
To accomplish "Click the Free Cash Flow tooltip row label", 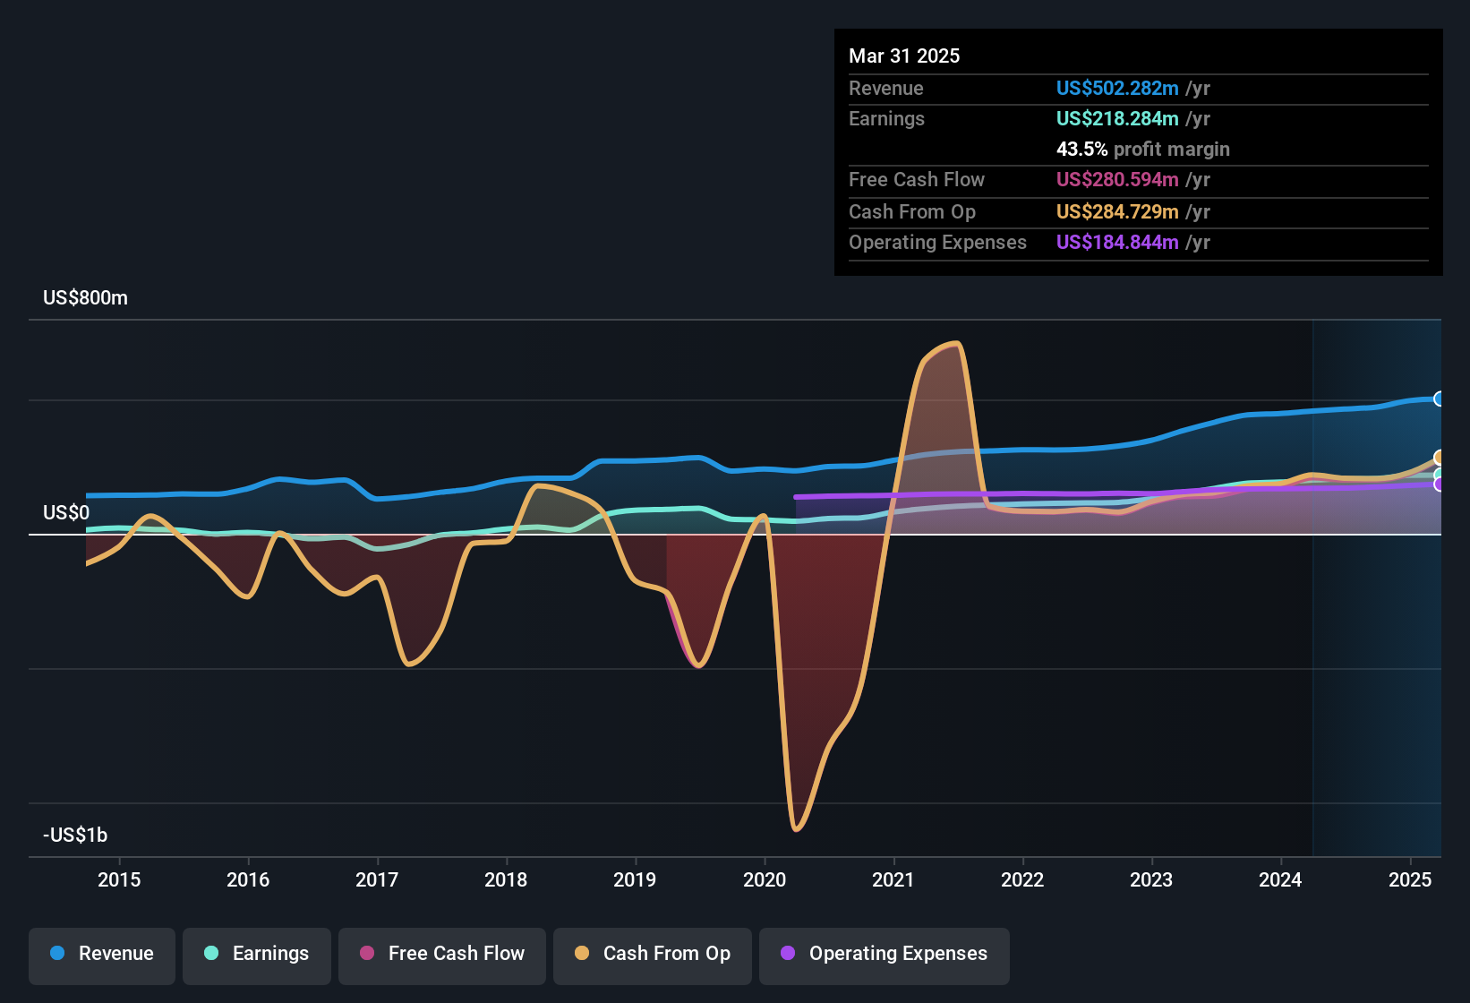I will (917, 180).
